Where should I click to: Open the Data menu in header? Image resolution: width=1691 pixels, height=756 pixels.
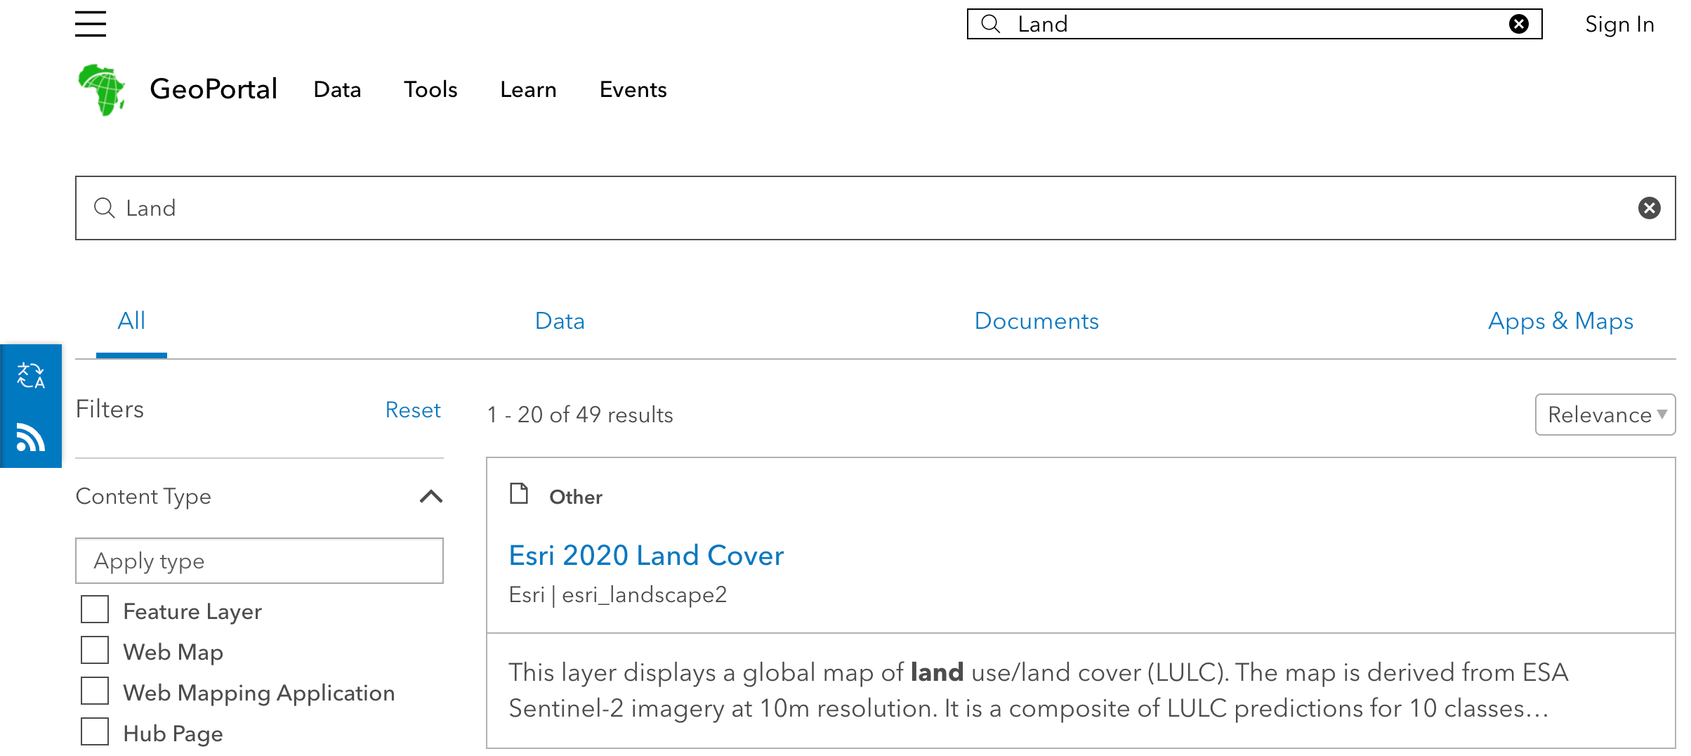337,89
